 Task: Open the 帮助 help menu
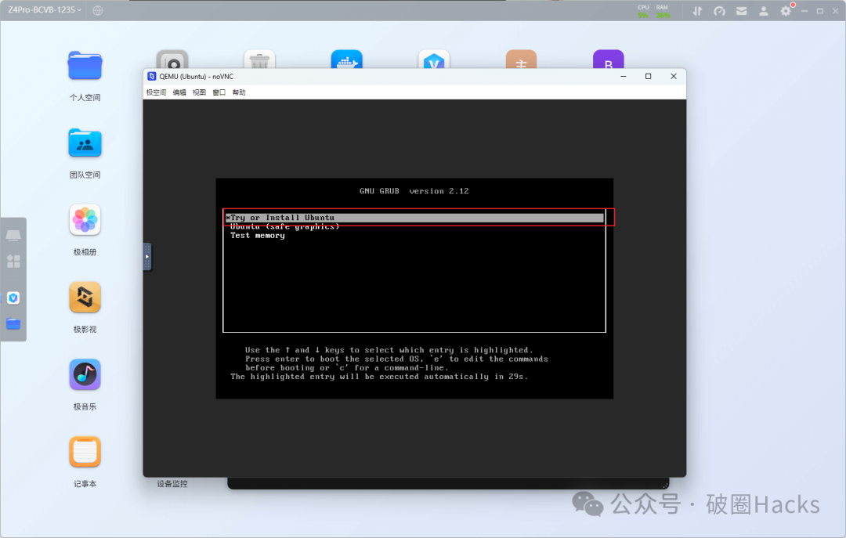pos(239,92)
